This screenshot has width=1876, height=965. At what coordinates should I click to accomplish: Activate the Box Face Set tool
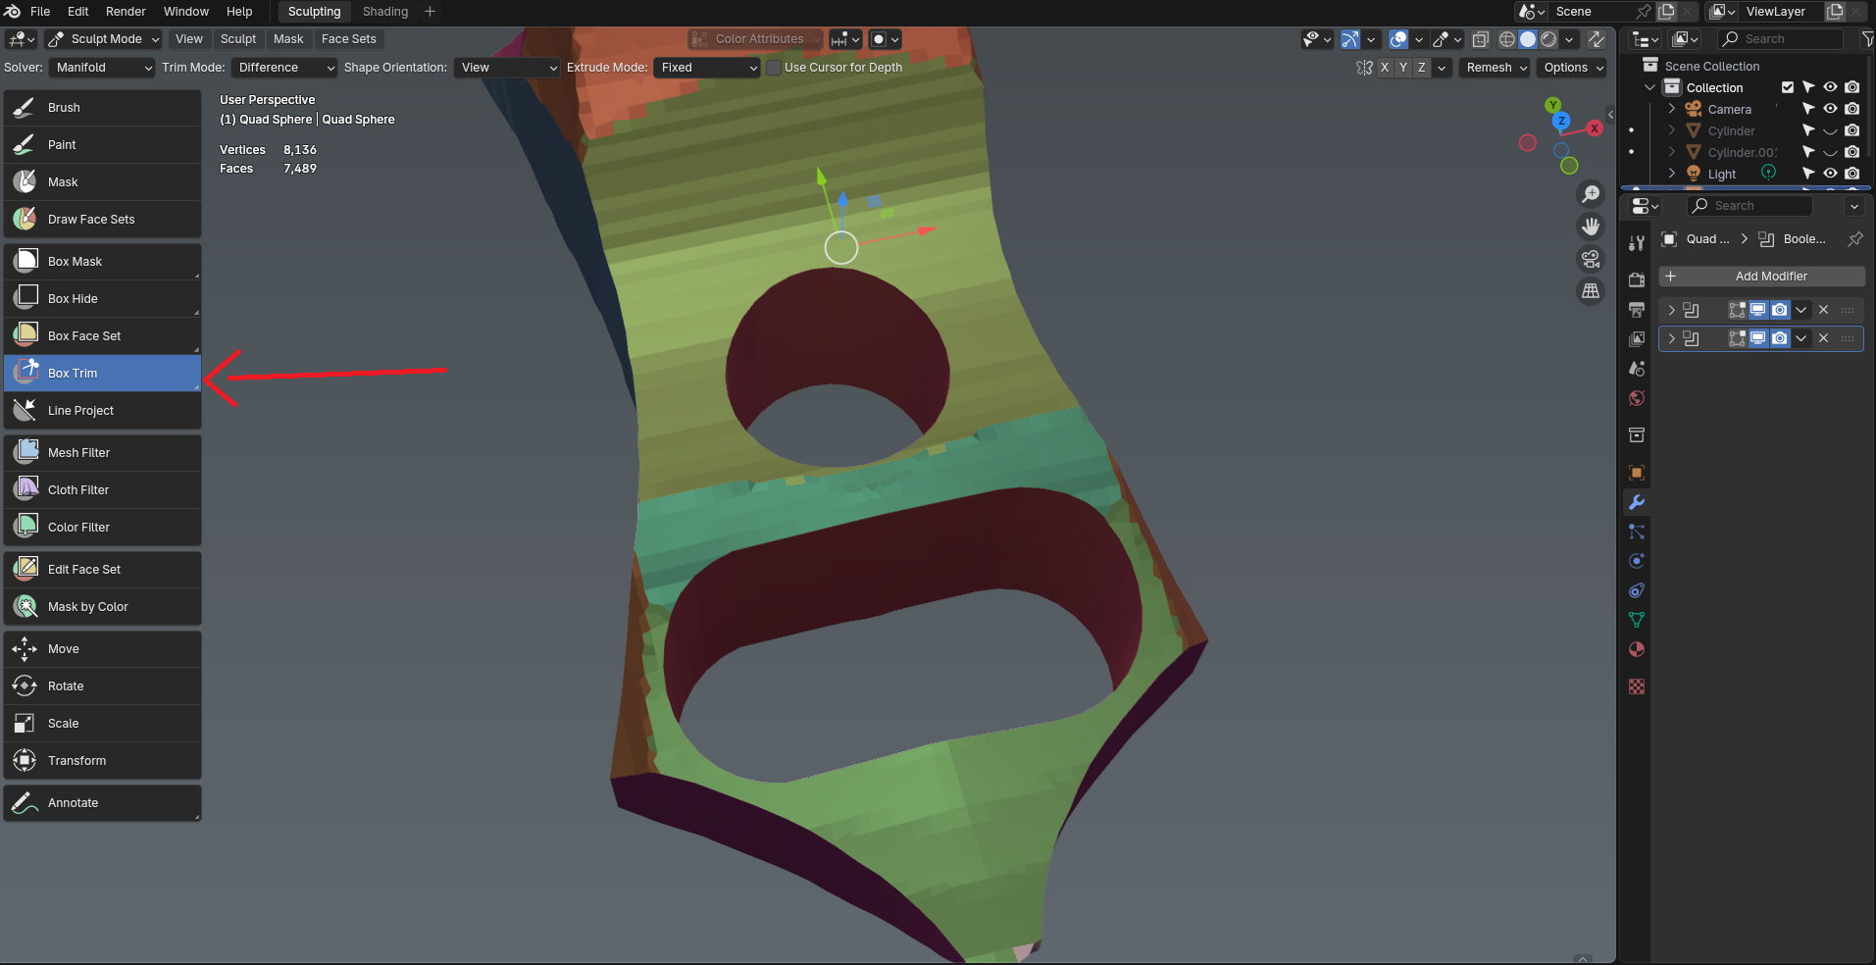(102, 336)
